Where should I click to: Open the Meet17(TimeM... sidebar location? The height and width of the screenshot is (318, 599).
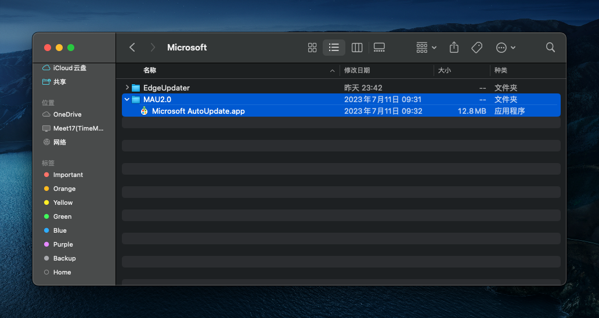(x=78, y=128)
